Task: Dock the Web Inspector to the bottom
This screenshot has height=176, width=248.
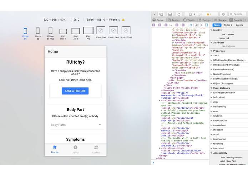Action: (170, 14)
